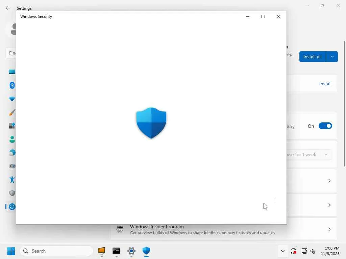
Task: Open the Gaming controller icon in Settings
Action: [12, 166]
